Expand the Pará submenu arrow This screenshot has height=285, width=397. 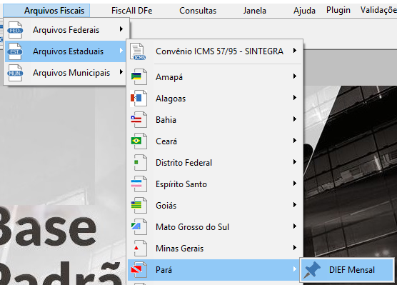295,269
